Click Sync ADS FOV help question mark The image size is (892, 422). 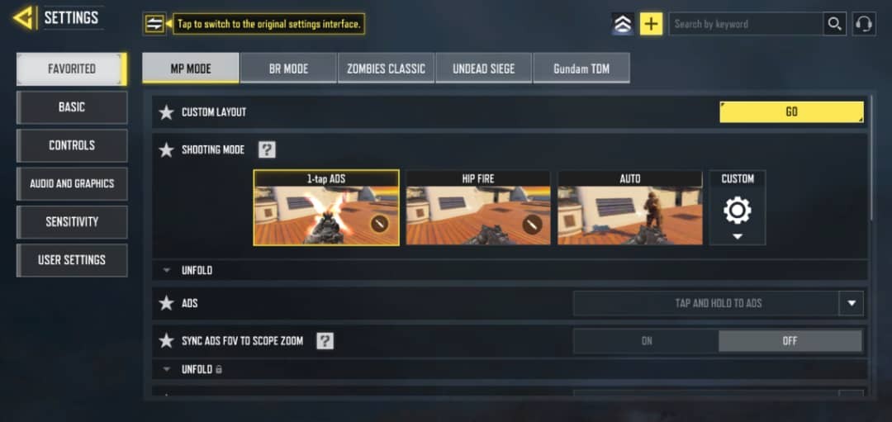(325, 341)
